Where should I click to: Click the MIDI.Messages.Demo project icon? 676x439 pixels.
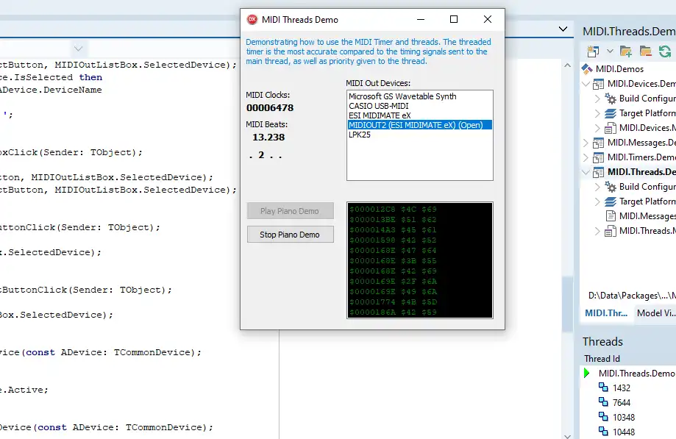pyautogui.click(x=599, y=143)
